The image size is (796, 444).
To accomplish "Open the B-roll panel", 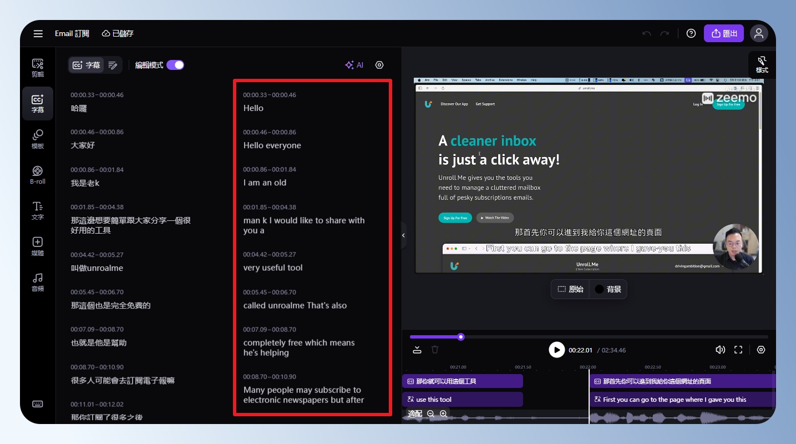I will click(x=38, y=175).
